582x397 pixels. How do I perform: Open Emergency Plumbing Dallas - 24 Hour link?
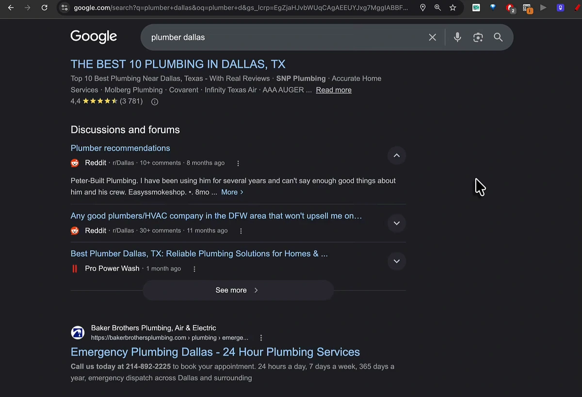point(215,352)
